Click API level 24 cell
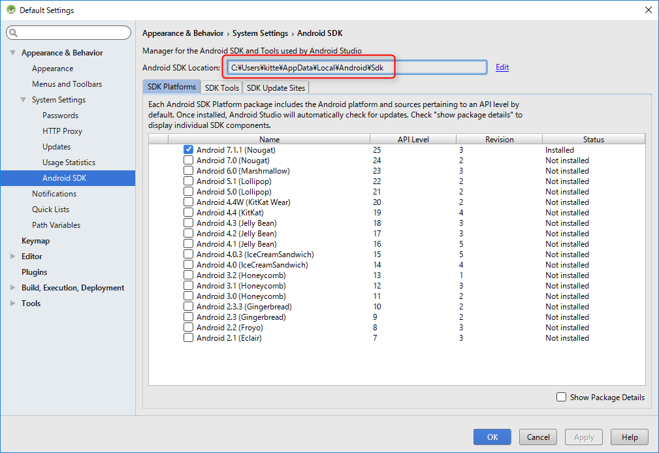Viewport: 659px width, 453px height. [x=377, y=161]
